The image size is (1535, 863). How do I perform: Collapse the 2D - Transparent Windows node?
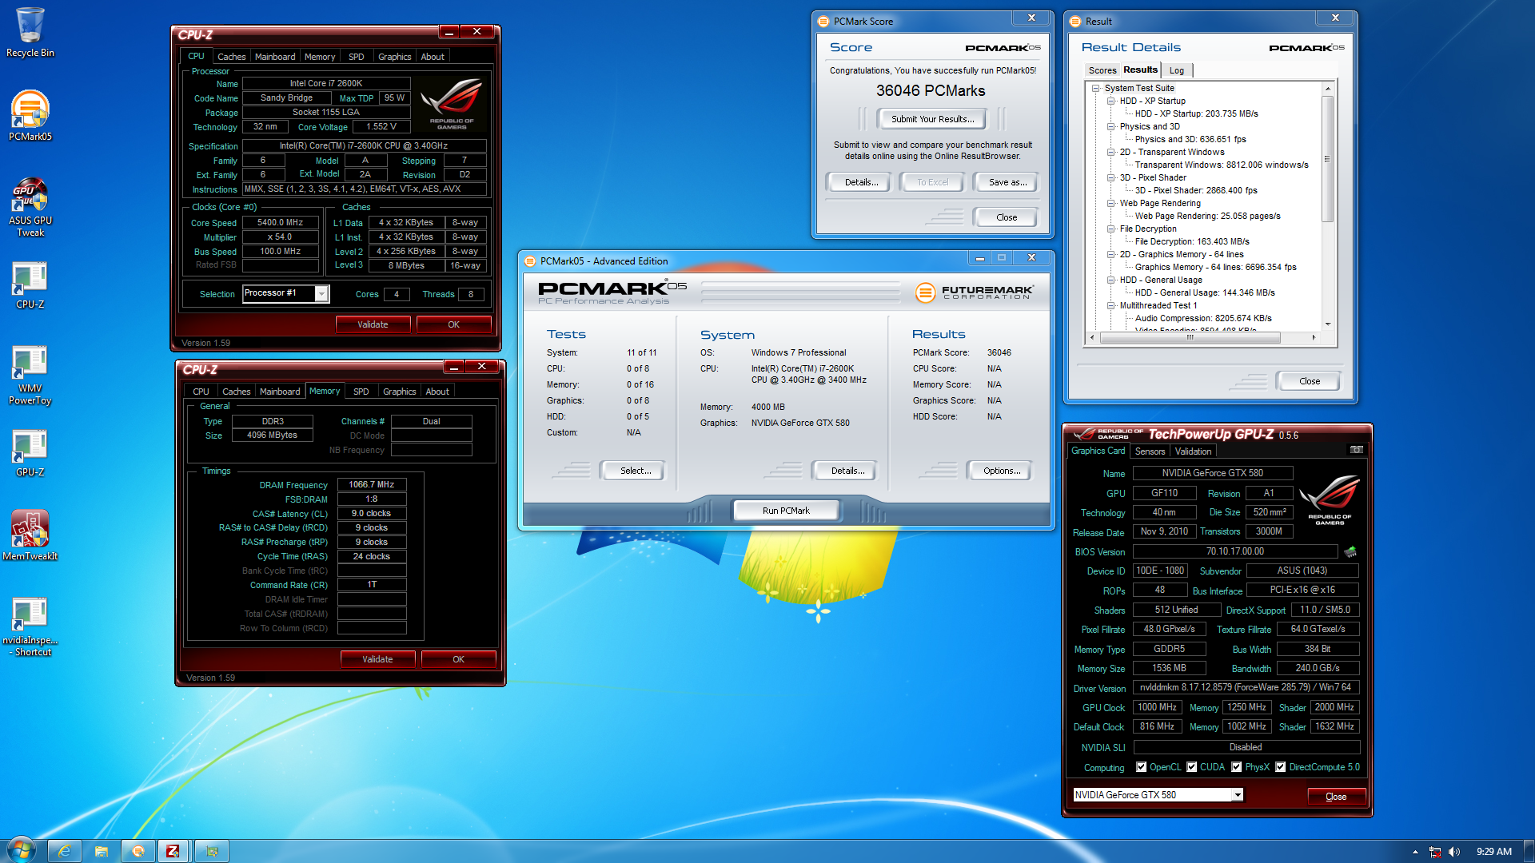tap(1110, 152)
